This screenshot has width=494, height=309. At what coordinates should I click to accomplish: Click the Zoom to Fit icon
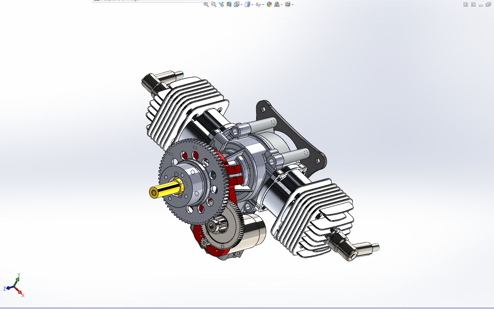[x=206, y=4]
